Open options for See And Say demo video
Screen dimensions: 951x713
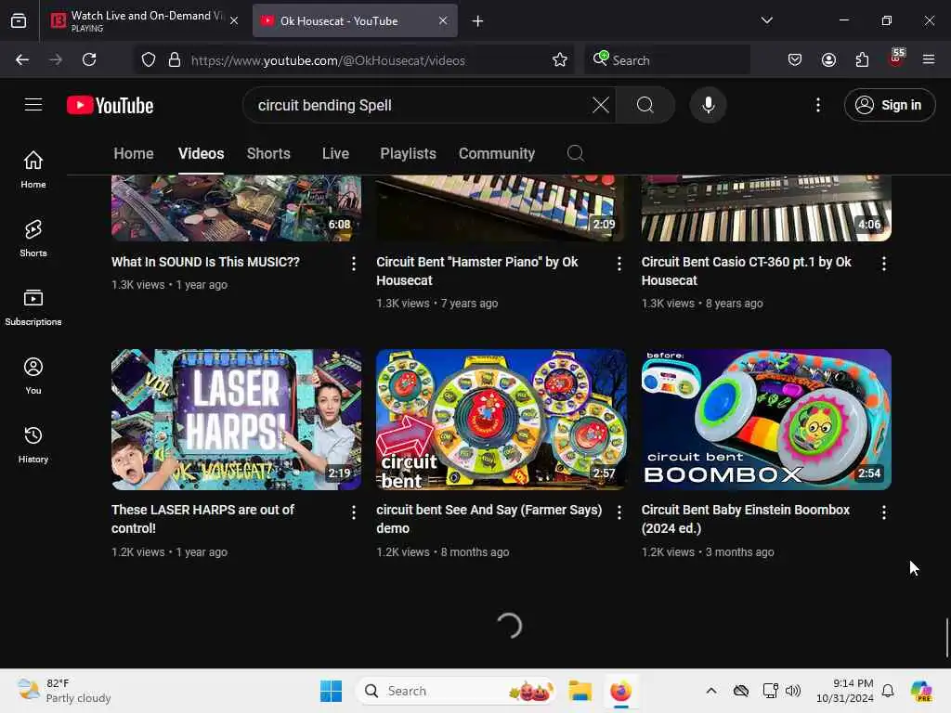coord(619,512)
